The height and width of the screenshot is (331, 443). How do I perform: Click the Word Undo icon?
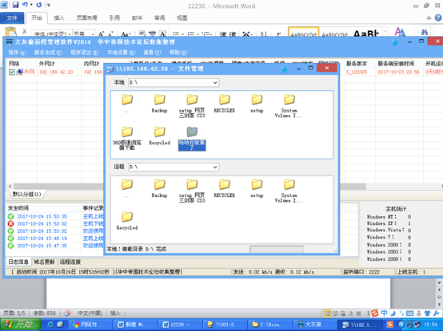click(25, 5)
